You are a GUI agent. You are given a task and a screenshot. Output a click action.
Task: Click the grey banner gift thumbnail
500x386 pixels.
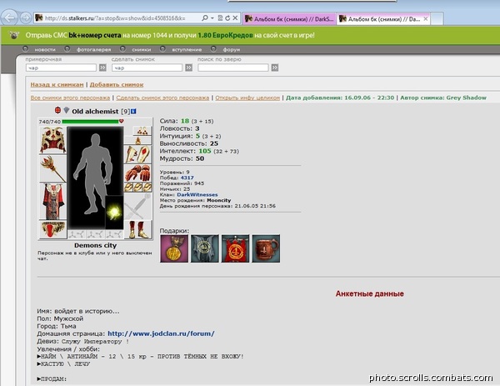(x=205, y=248)
